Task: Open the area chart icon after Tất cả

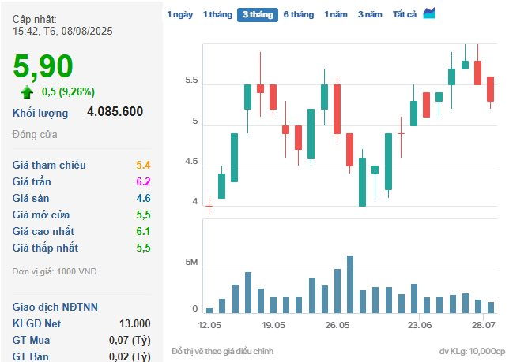Action: click(x=429, y=13)
